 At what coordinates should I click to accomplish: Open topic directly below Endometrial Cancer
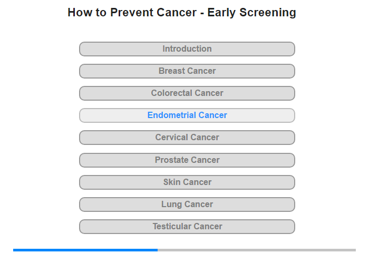pyautogui.click(x=187, y=138)
